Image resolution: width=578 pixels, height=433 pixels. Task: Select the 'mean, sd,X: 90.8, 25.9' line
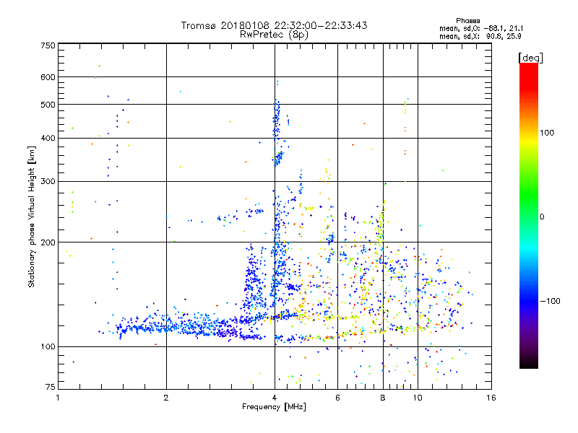[x=480, y=37]
